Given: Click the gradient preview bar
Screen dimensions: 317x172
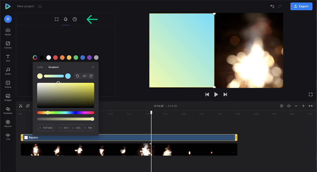Looking at the screenshot, I should pyautogui.click(x=54, y=76).
